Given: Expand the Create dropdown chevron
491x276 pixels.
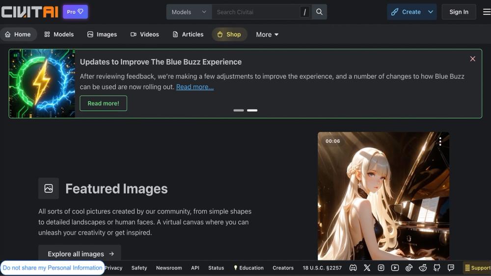Looking at the screenshot, I should tap(431, 12).
